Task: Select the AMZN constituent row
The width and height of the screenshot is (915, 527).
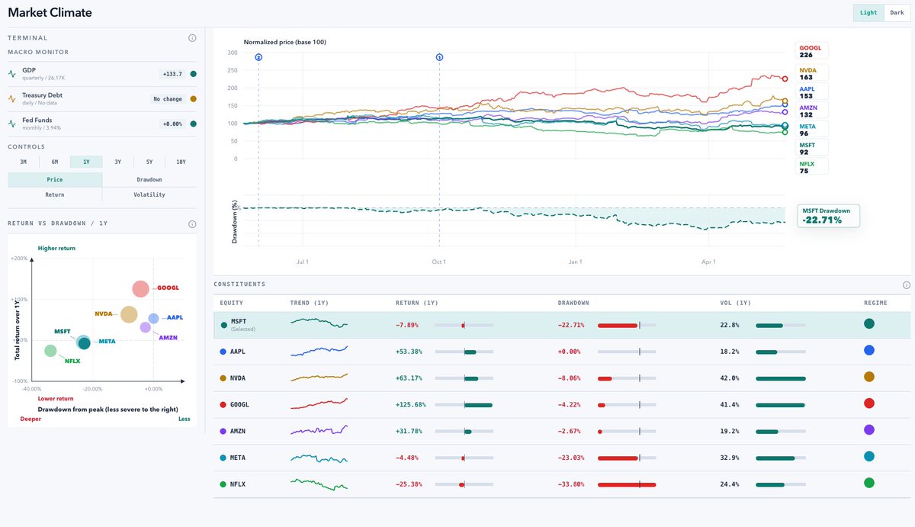Action: coord(563,430)
